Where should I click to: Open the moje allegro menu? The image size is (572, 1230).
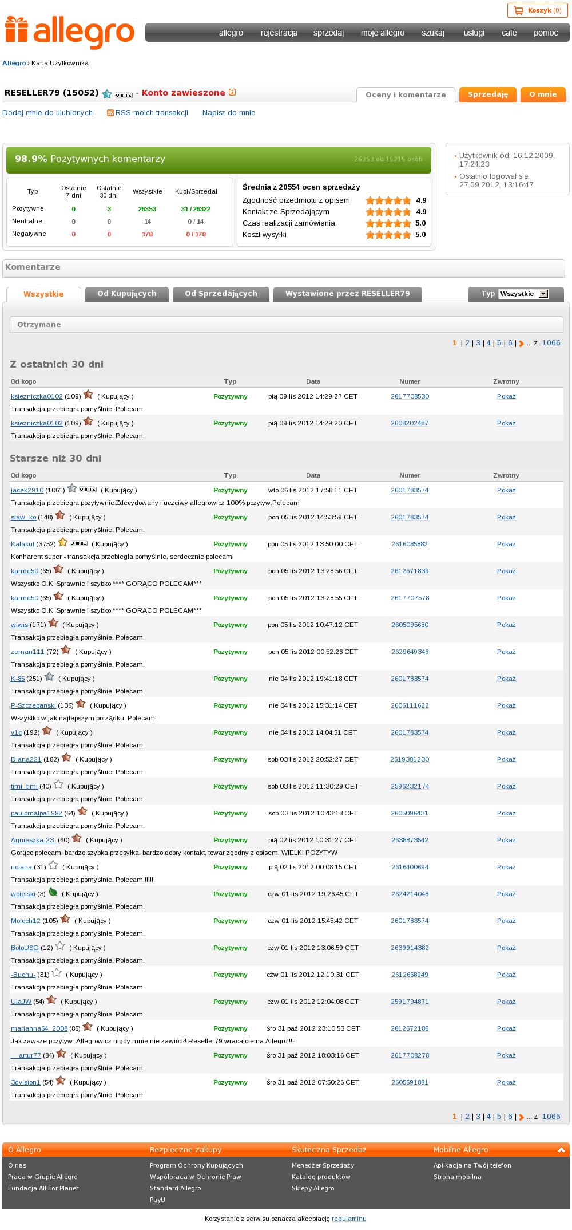[x=383, y=33]
